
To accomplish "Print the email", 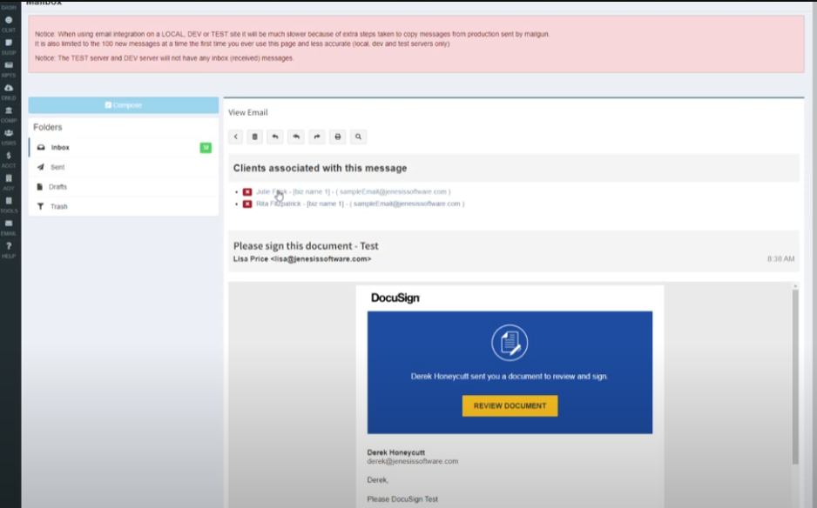I will tap(338, 137).
